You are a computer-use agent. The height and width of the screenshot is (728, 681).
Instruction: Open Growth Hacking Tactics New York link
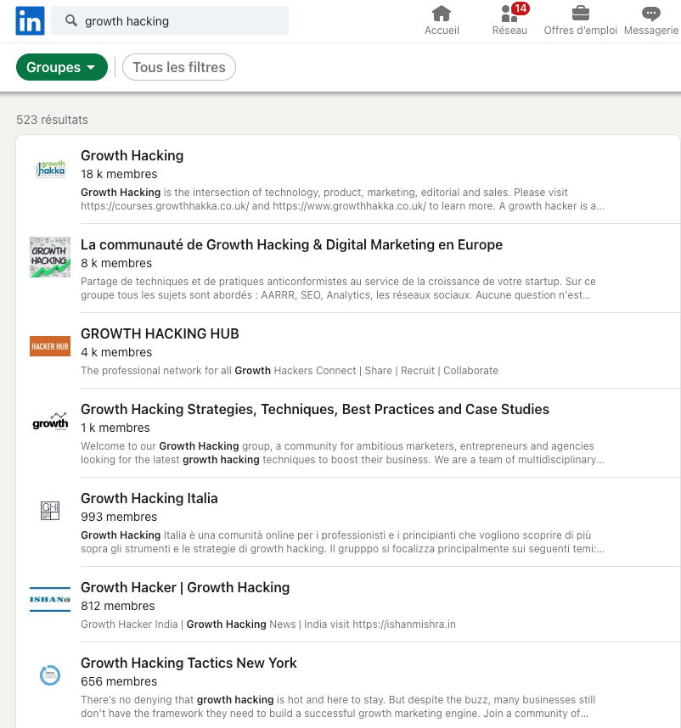click(189, 663)
